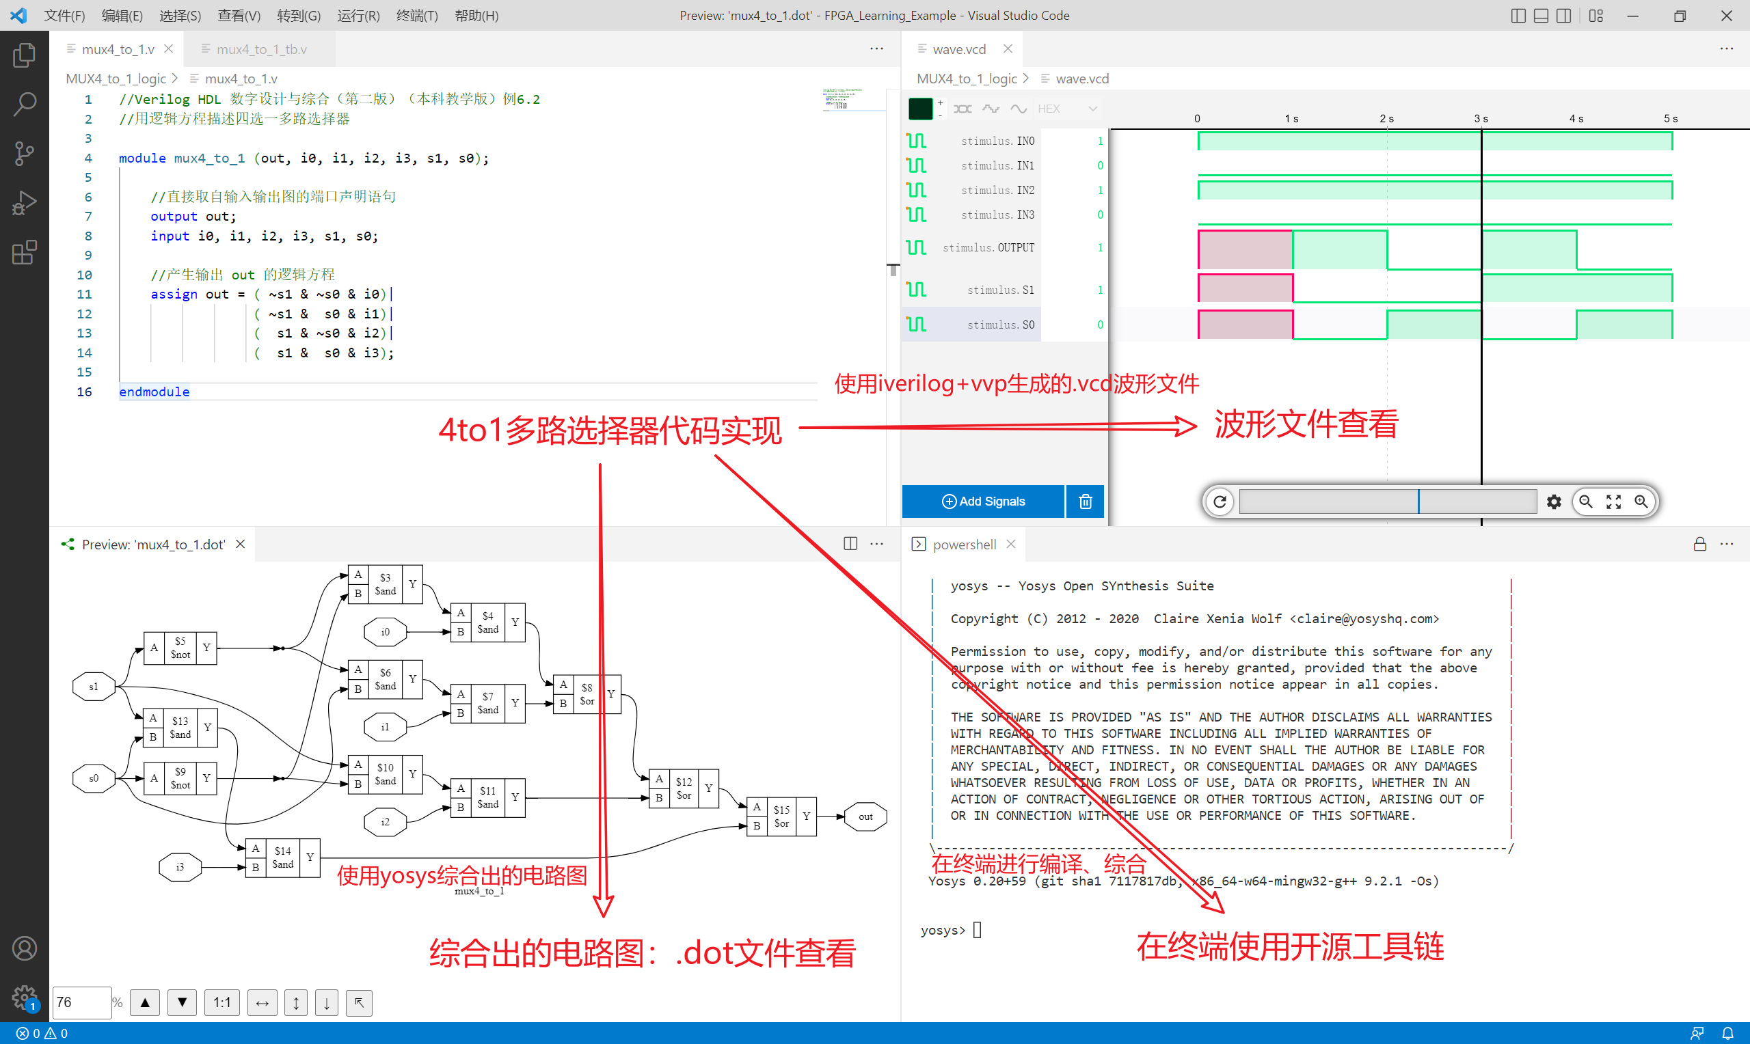This screenshot has width=1750, height=1044.
Task: Open more actions for powershell group
Action: (1726, 544)
